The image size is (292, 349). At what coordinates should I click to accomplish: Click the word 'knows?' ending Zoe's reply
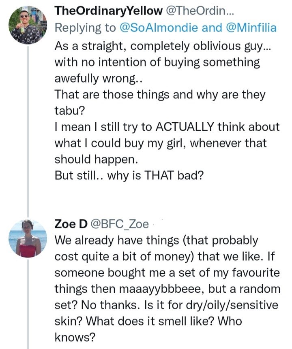75,337
